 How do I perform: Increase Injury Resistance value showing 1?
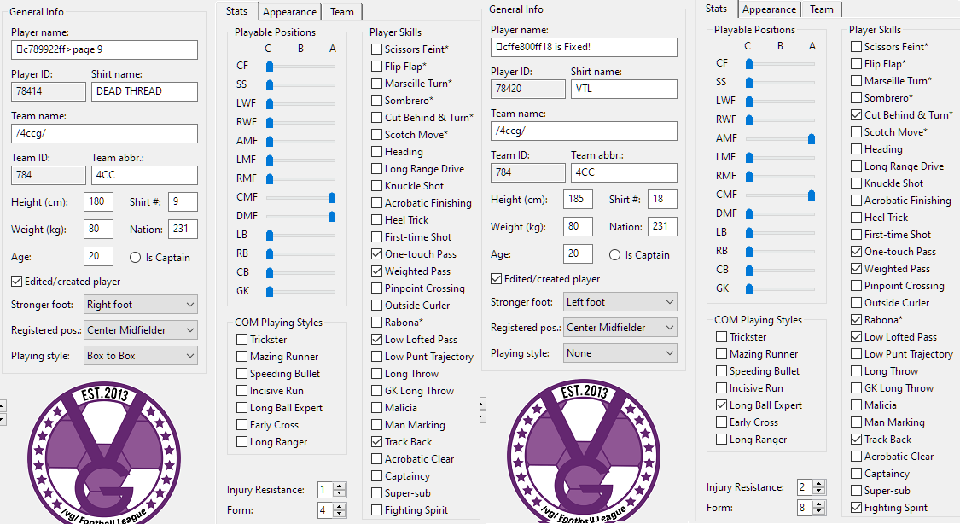pyautogui.click(x=339, y=486)
